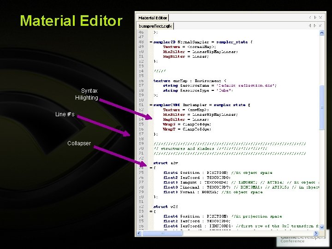Click the 'texture envMap : Environment' line
The height and width of the screenshot is (249, 332).
[190, 81]
